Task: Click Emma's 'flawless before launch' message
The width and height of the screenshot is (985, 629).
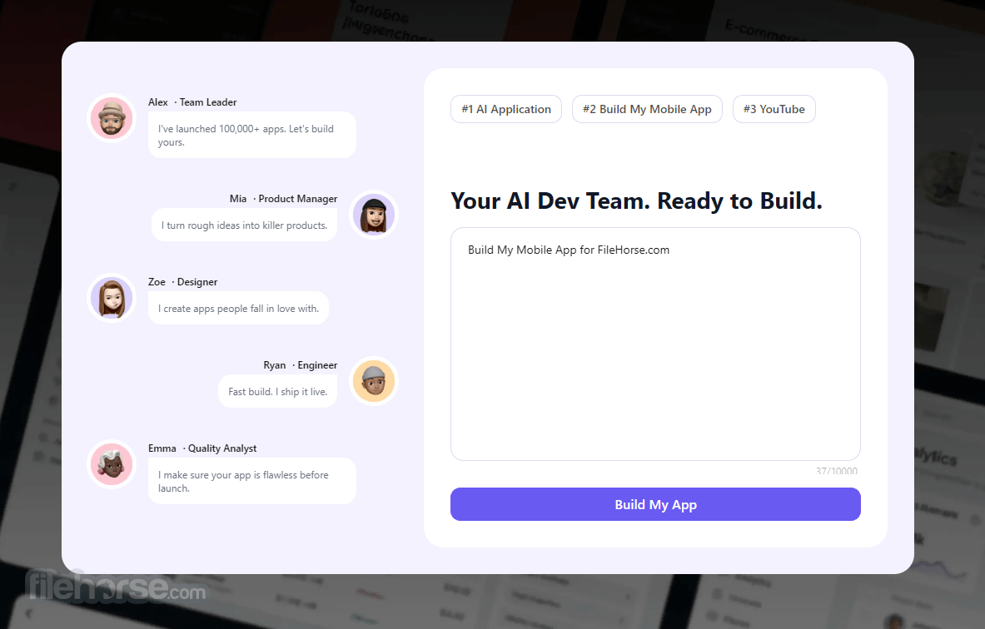Action: point(252,481)
